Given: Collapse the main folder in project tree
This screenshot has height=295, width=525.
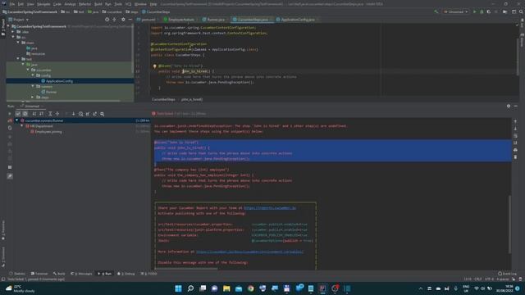Looking at the screenshot, I should click(18, 43).
